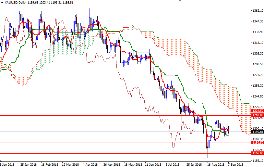This screenshot has height=167, width=264.
Task: Click the 1180.50 red price tag
Action: pyautogui.click(x=258, y=143)
